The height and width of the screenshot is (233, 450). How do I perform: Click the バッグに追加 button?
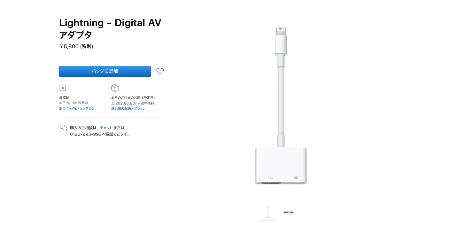click(x=105, y=71)
